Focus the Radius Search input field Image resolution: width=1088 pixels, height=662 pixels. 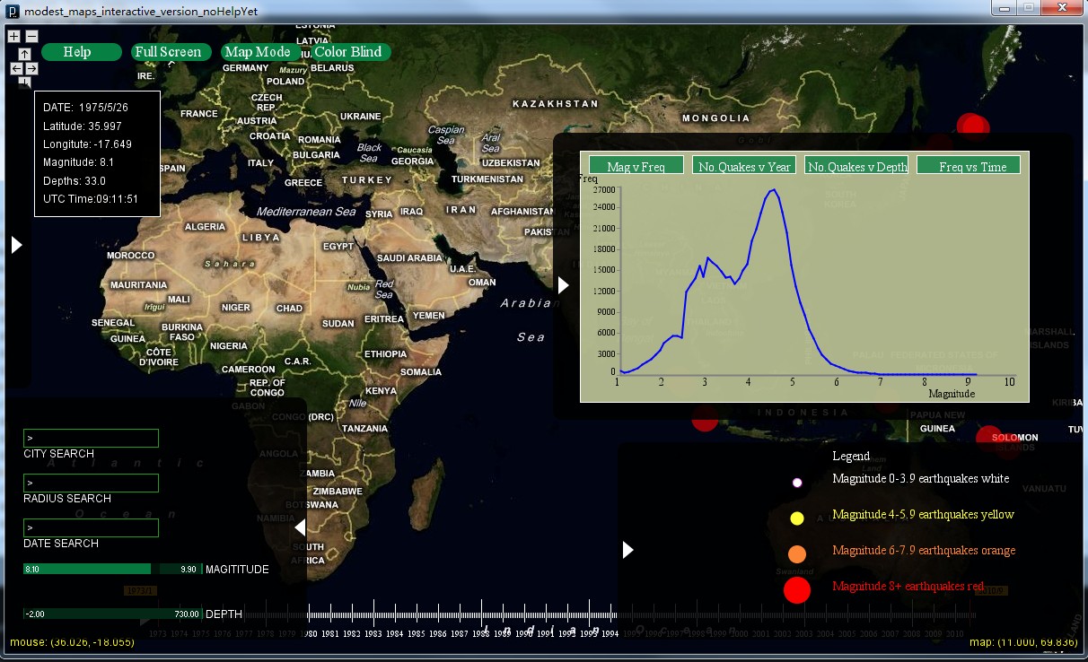pos(91,483)
